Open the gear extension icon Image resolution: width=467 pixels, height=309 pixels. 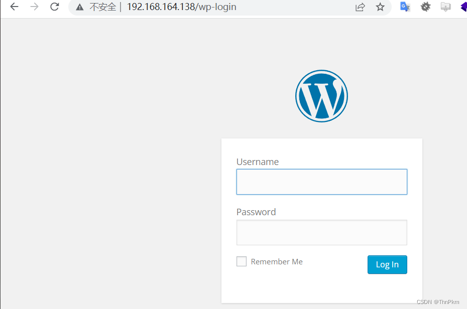426,7
